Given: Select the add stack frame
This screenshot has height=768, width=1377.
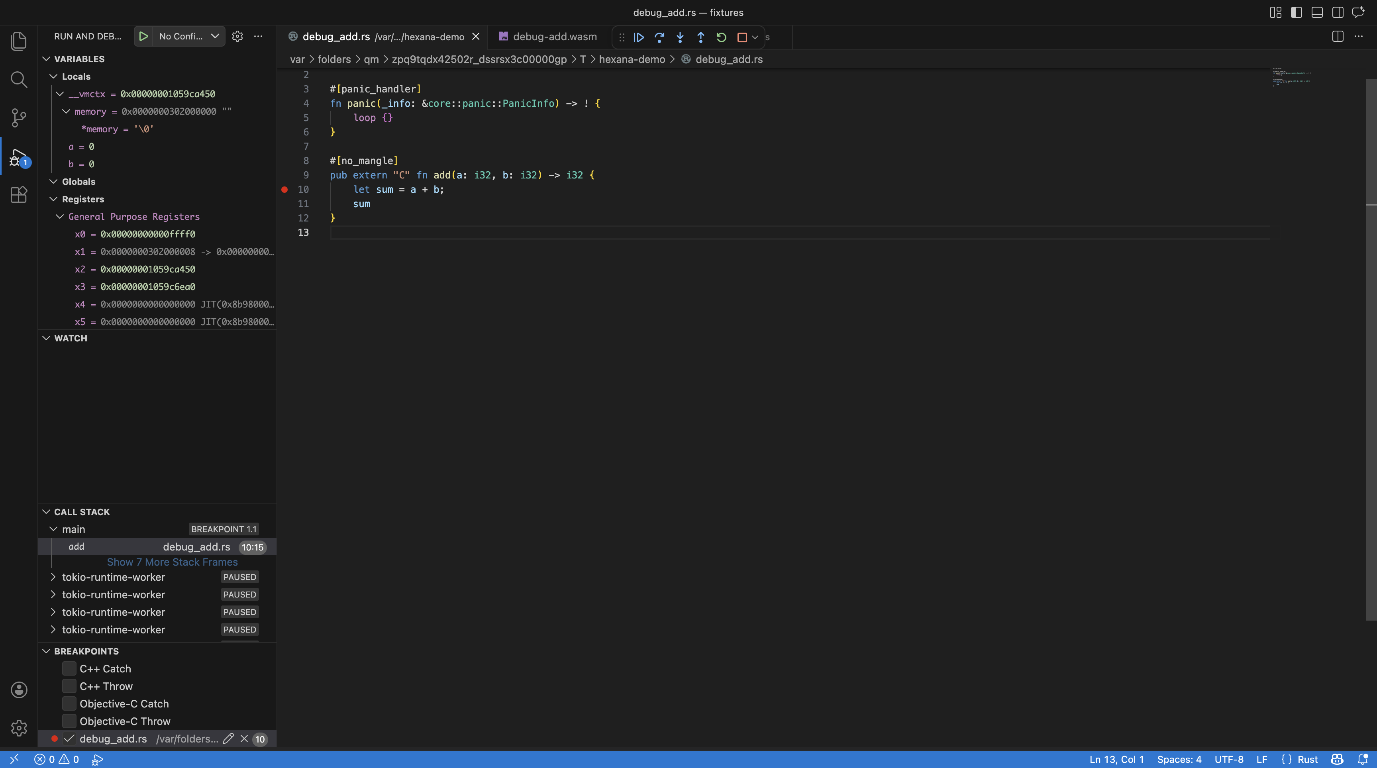Looking at the screenshot, I should [x=158, y=547].
